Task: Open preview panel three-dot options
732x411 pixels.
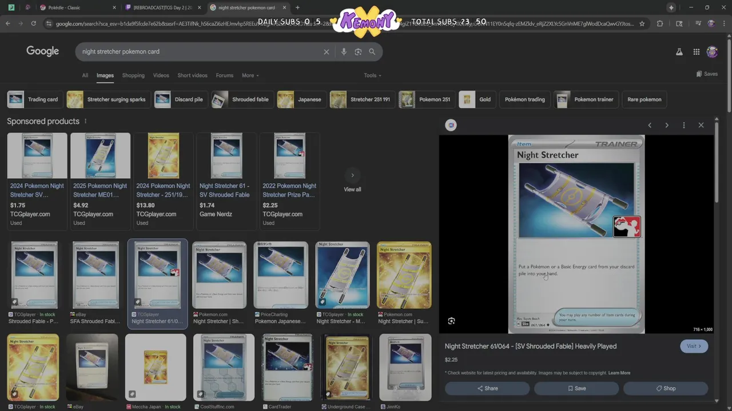Action: click(684, 125)
